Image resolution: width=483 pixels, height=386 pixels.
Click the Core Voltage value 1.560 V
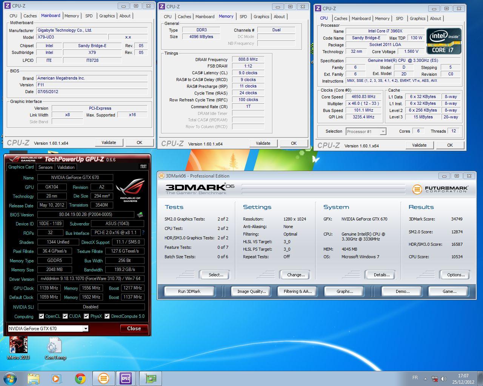[x=411, y=51]
